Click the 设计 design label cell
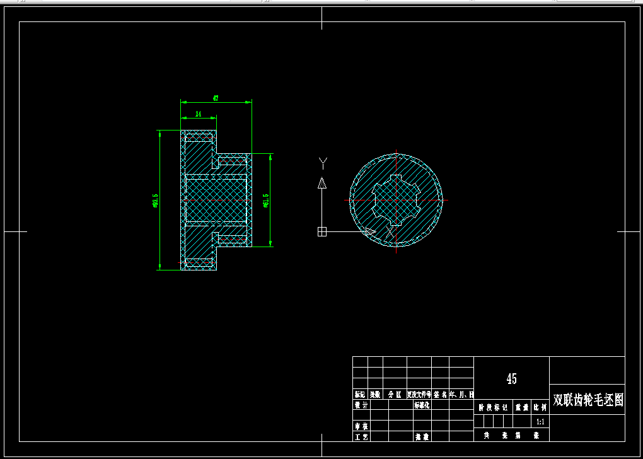 [x=361, y=405]
